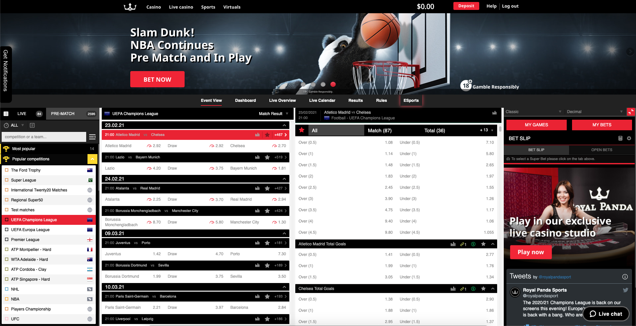Open bet slip settings gear
Screen dimensions: 636x326
pos(629,139)
